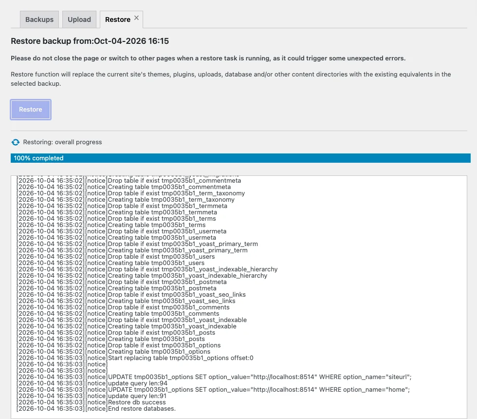The image size is (477, 419).
Task: Click 'Drop table if exist tmp0035b1_term_taxonomy' line
Action: (131, 193)
